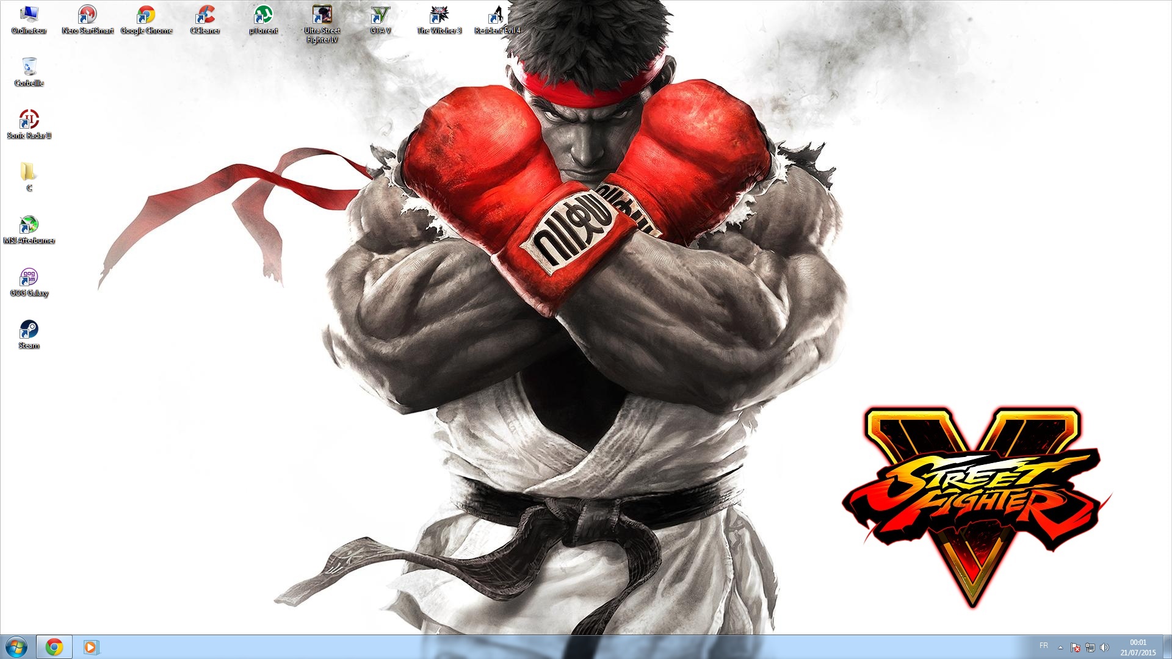Select the GTA V desktop shortcut
This screenshot has width=1172, height=659.
coord(380,20)
